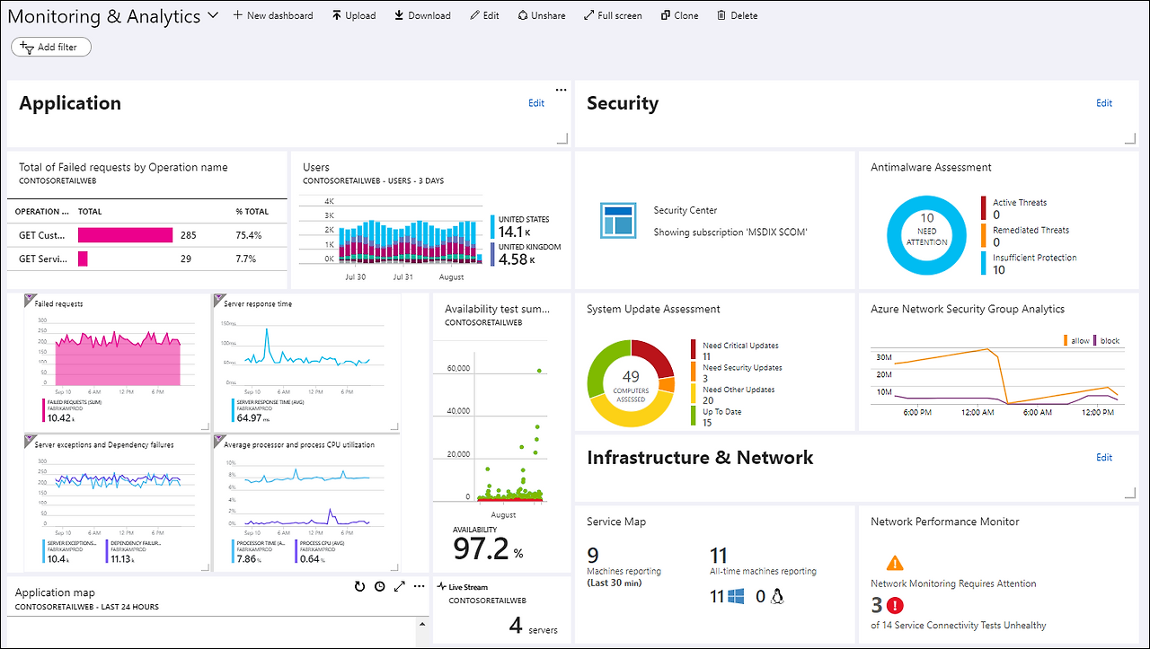Open Full screen mode
The image size is (1150, 649).
point(613,15)
